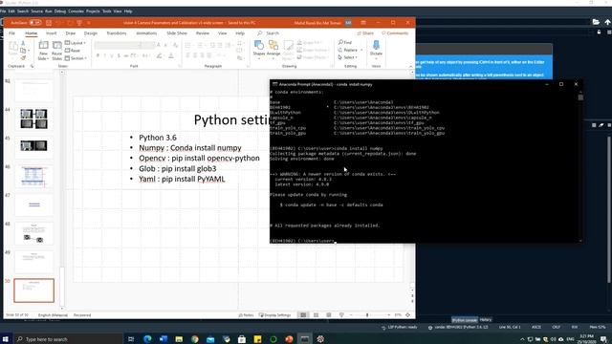Select slide 48 thumbnail
The height and width of the screenshot is (344, 612).
click(x=34, y=233)
